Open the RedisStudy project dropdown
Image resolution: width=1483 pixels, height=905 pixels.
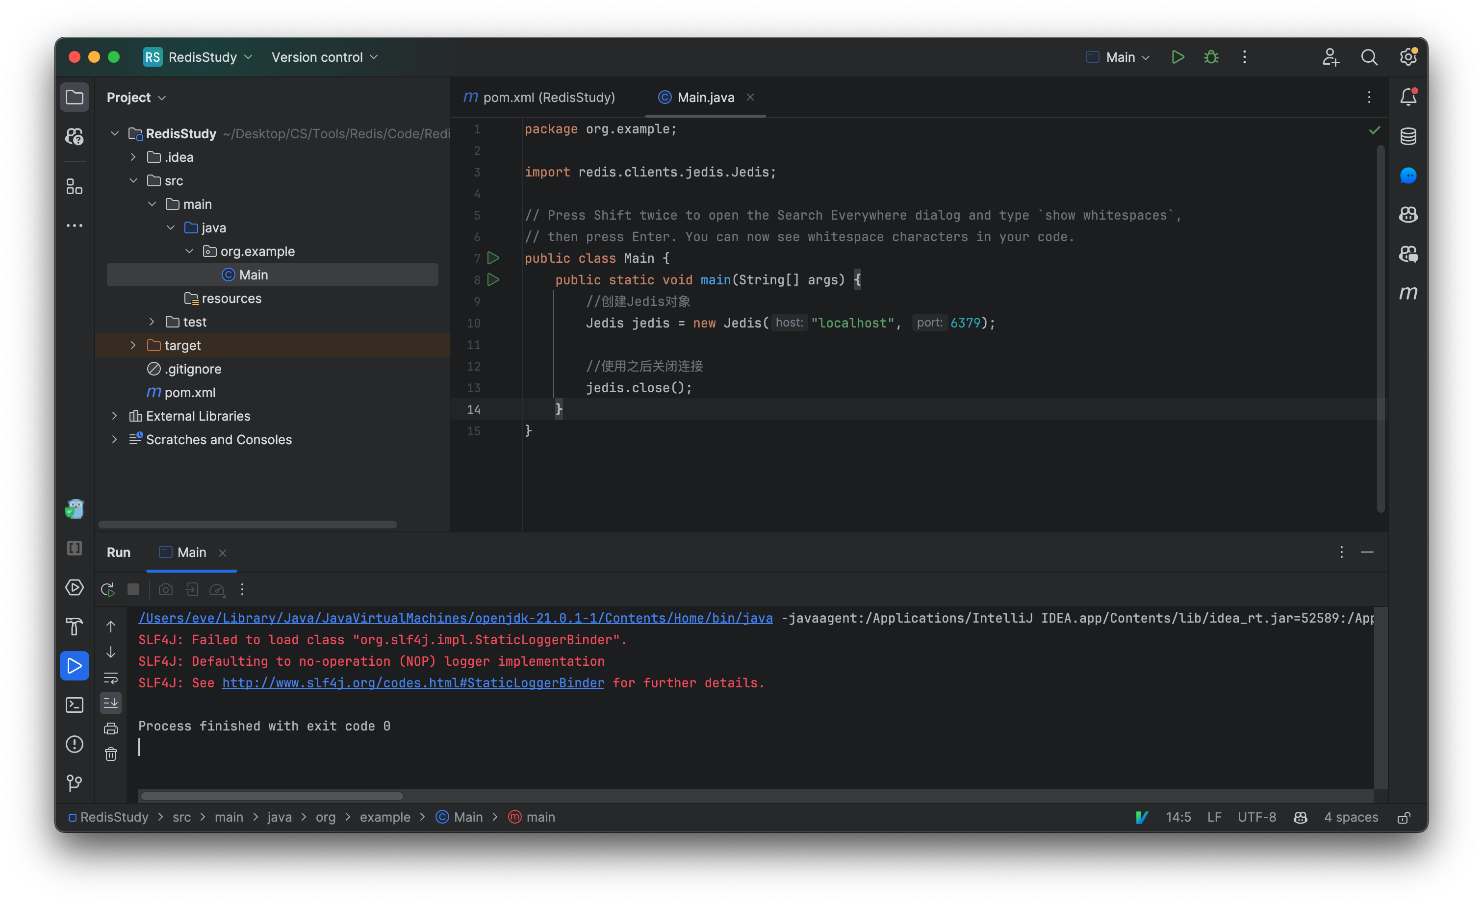[x=199, y=57]
